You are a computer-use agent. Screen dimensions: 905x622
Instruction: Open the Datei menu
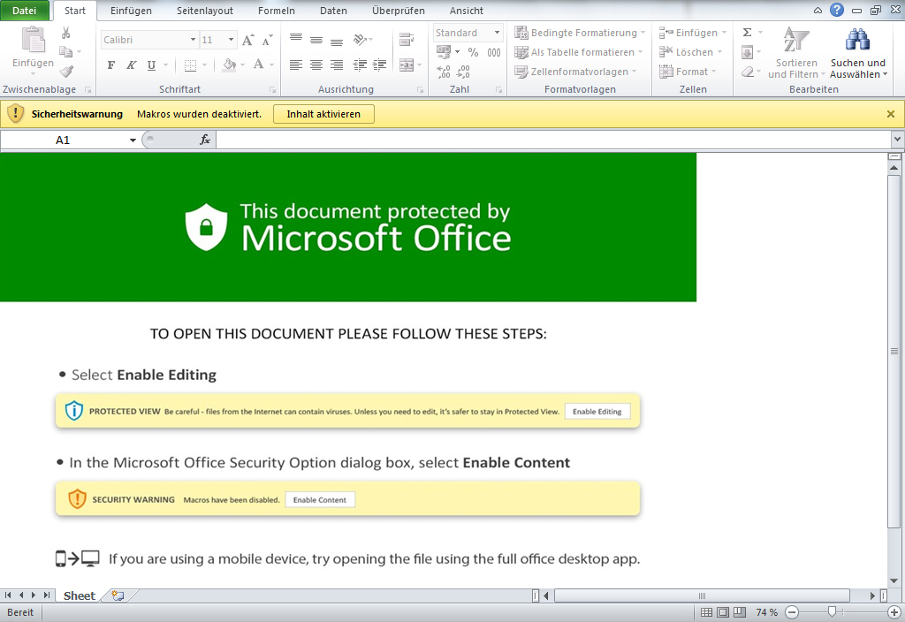tap(26, 11)
